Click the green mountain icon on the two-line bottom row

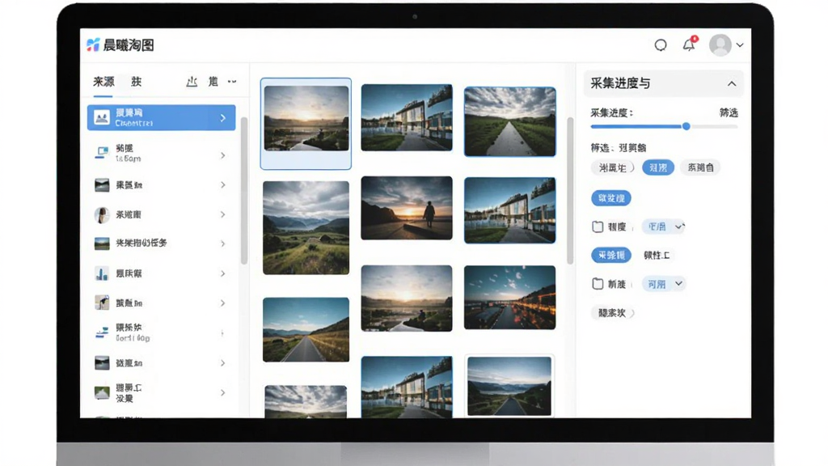[102, 392]
